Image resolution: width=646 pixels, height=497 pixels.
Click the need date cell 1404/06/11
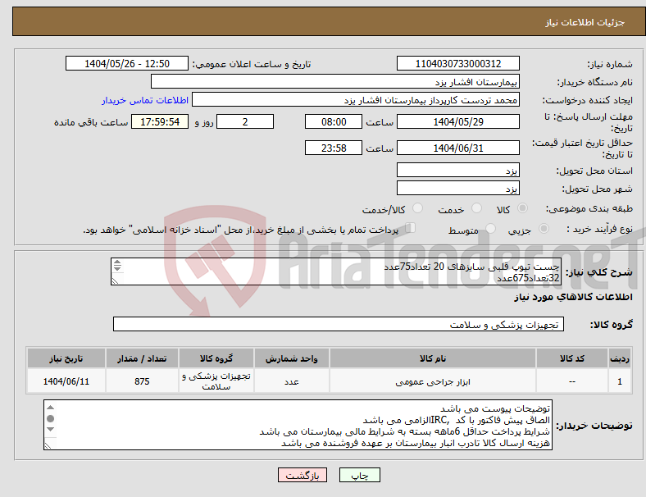[x=66, y=381]
